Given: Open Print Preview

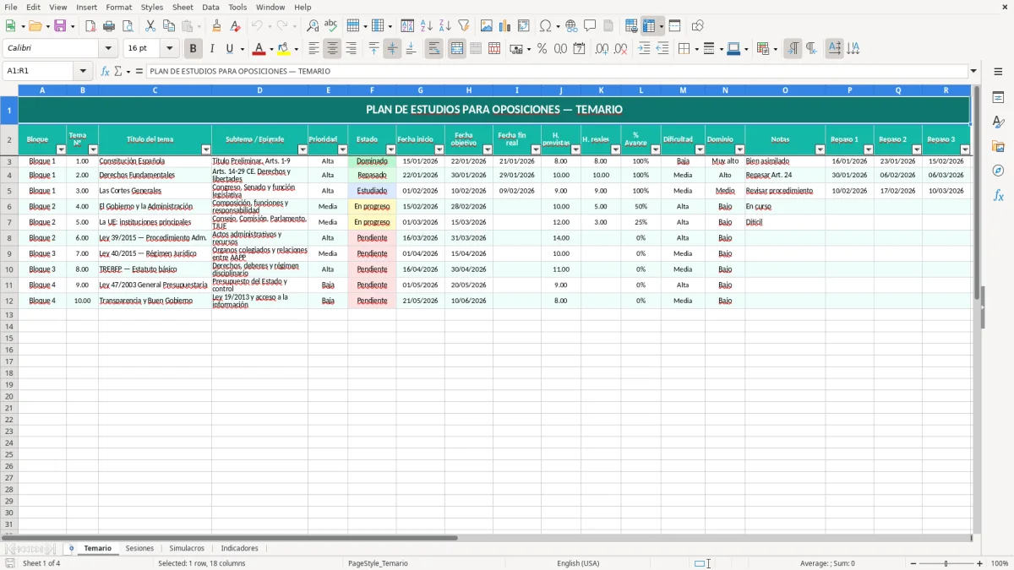Looking at the screenshot, I should pyautogui.click(x=128, y=26).
